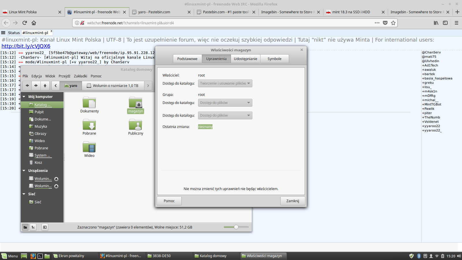This screenshot has width=462, height=260.
Task: Show tree view in the sidebar
Action: tap(33, 227)
